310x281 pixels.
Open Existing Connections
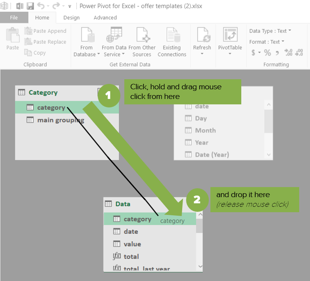click(x=172, y=43)
